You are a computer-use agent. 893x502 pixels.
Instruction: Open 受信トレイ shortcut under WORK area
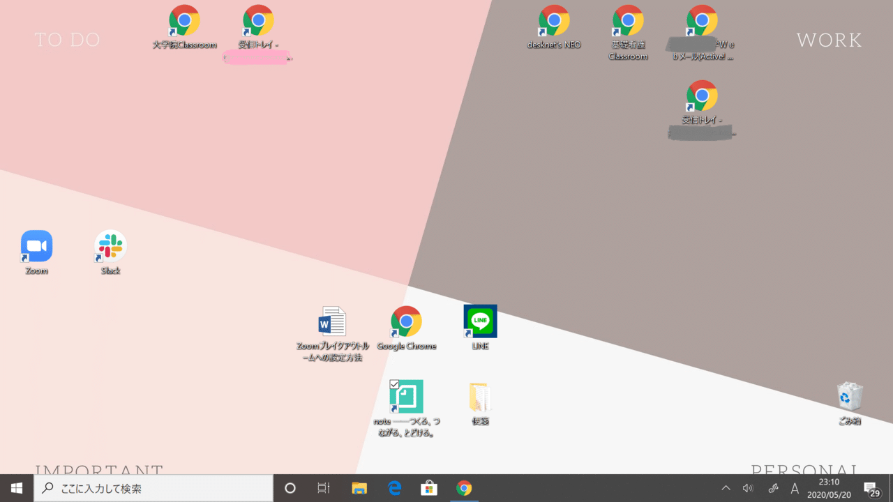702,109
